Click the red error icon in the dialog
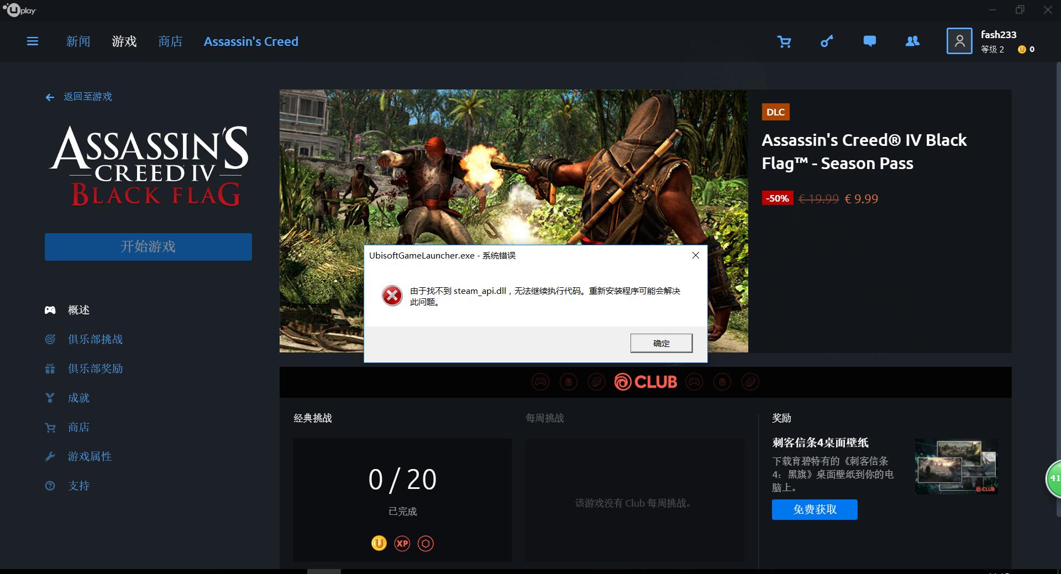Image resolution: width=1061 pixels, height=574 pixels. [x=392, y=296]
